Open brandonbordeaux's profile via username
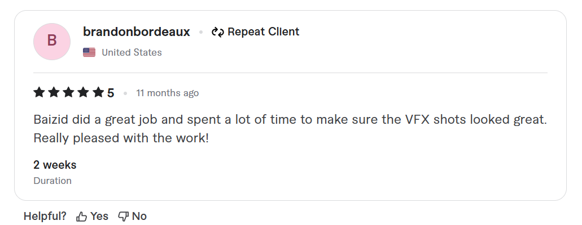The image size is (582, 225). (137, 32)
